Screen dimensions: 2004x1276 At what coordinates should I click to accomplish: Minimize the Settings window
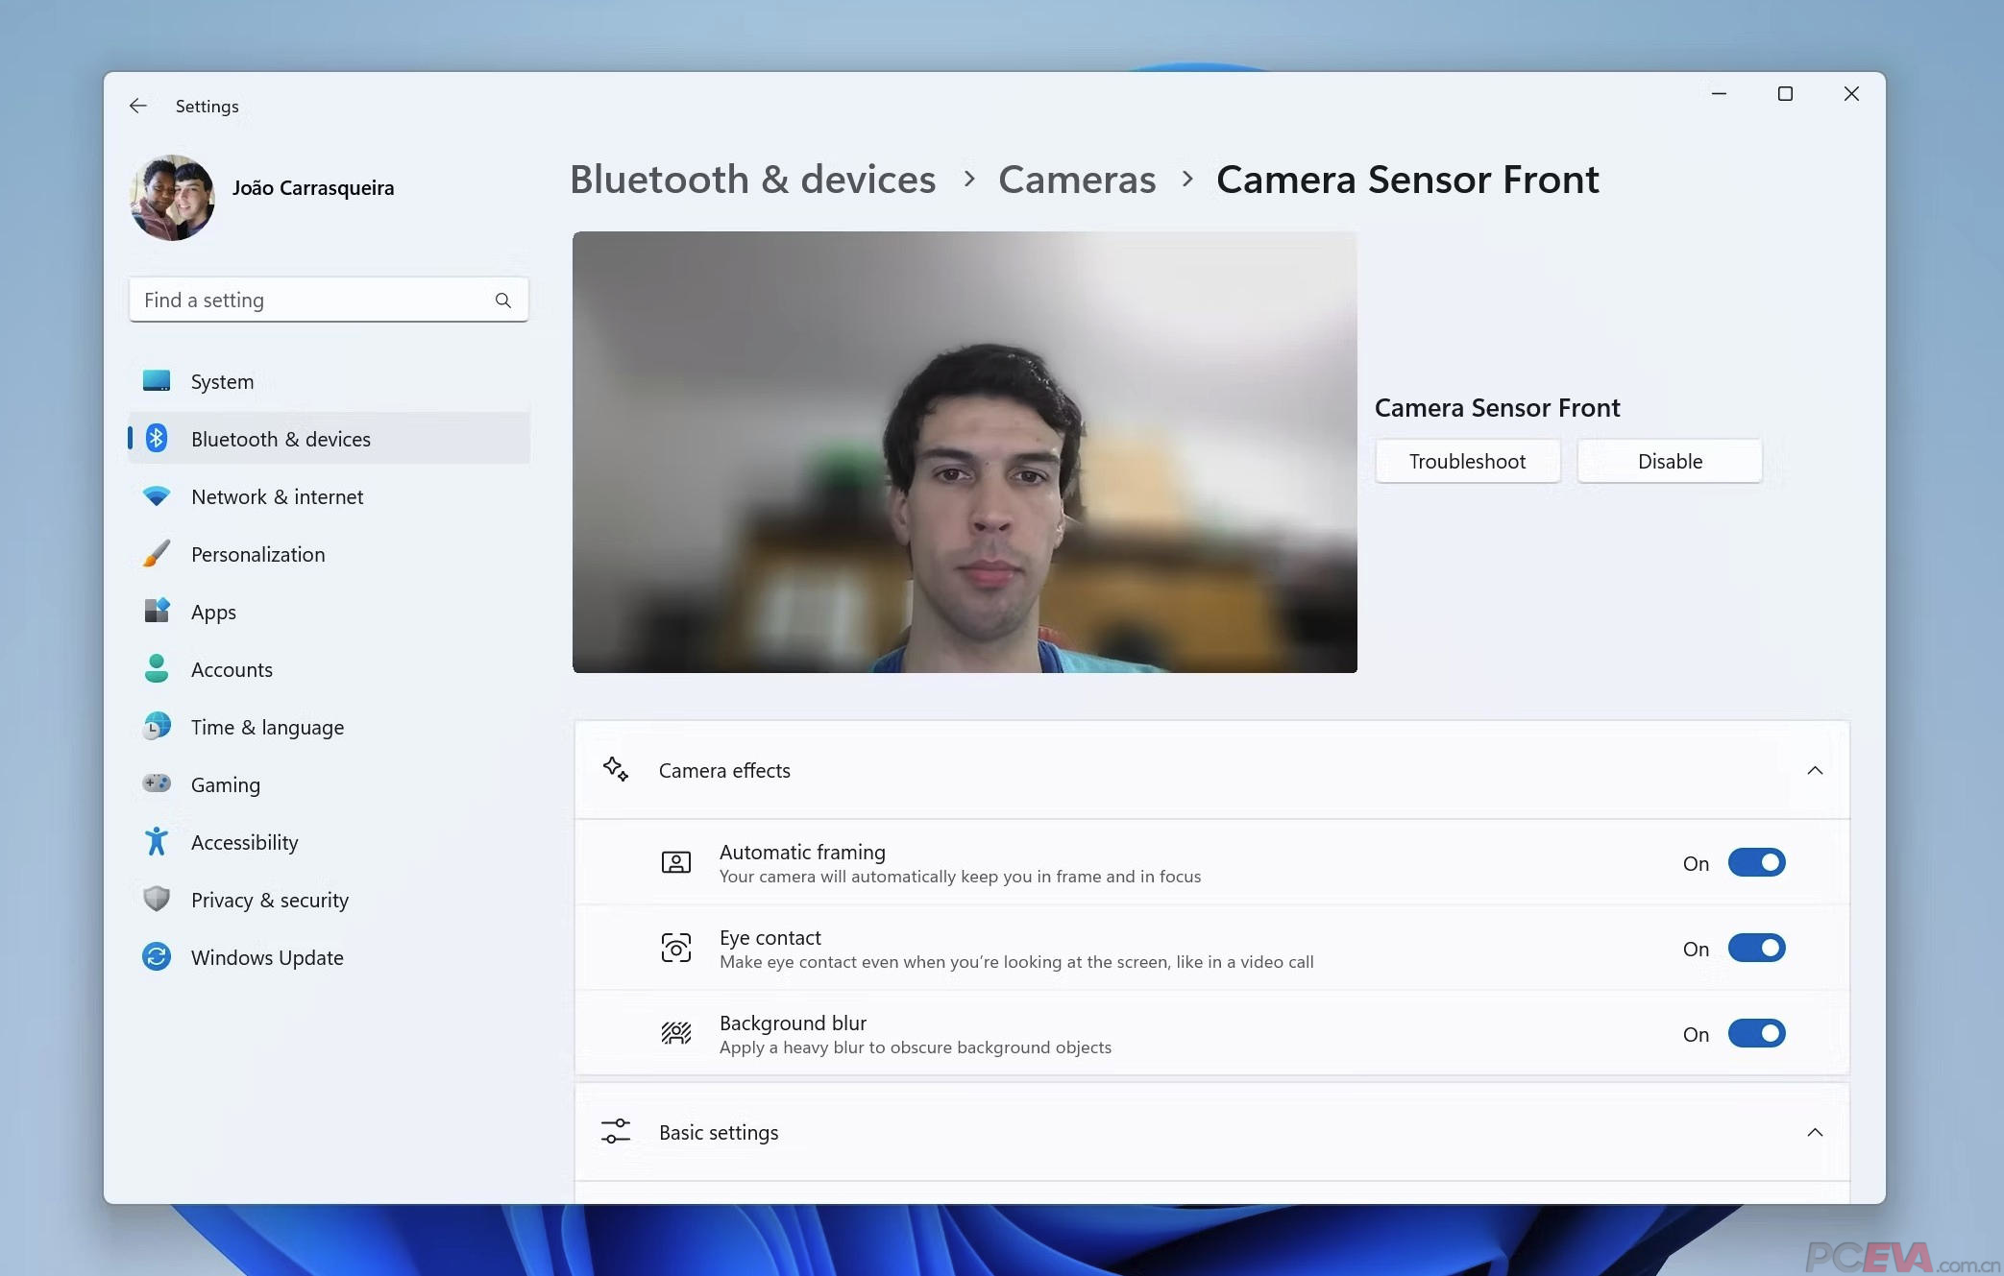pyautogui.click(x=1719, y=93)
